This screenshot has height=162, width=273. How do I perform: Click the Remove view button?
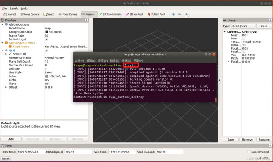(247, 140)
